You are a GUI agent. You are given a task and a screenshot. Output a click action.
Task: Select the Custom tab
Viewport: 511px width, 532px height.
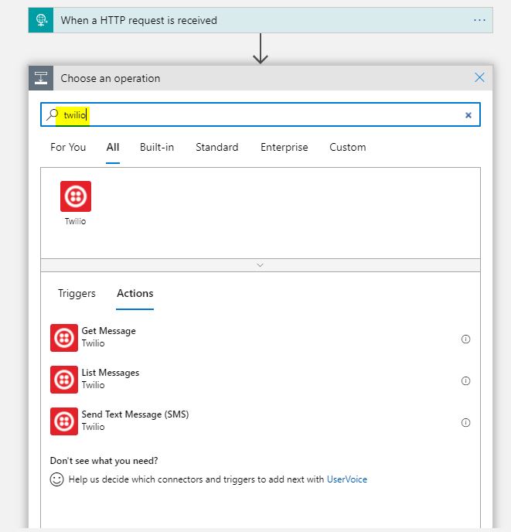pyautogui.click(x=347, y=147)
